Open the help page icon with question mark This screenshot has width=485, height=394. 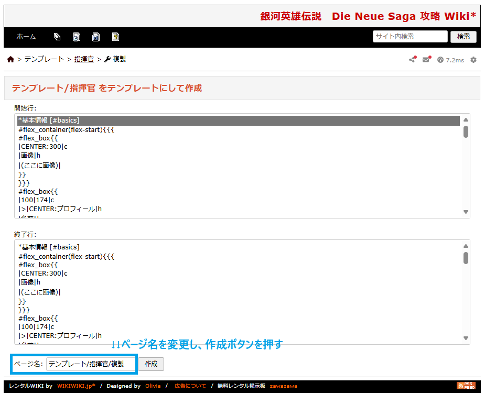[x=115, y=37]
